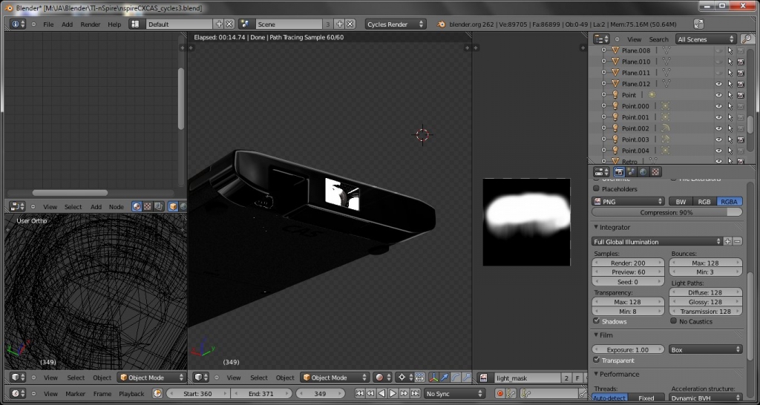Image resolution: width=760 pixels, height=405 pixels.
Task: Open the All Scenes outliner dropdown
Action: (706, 39)
